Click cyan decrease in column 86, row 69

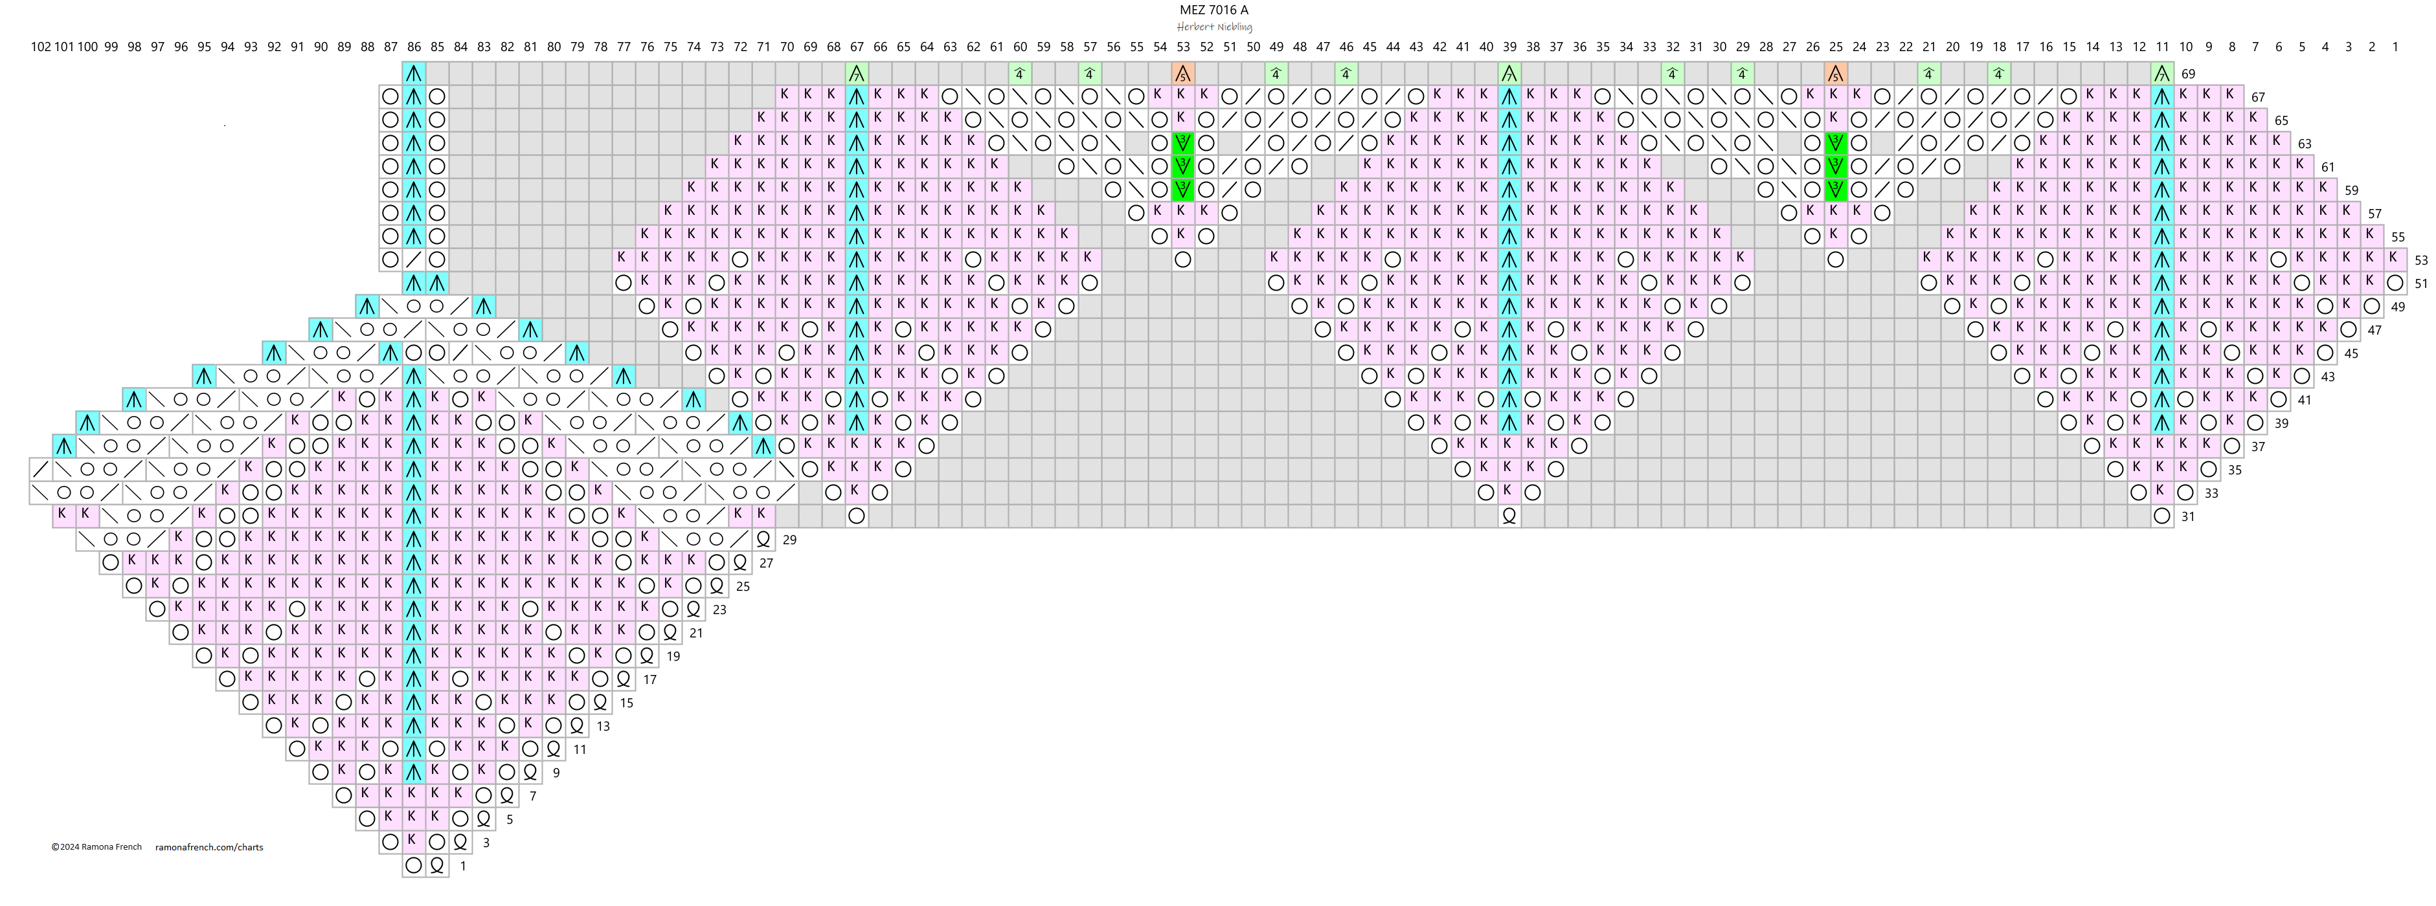tap(413, 74)
